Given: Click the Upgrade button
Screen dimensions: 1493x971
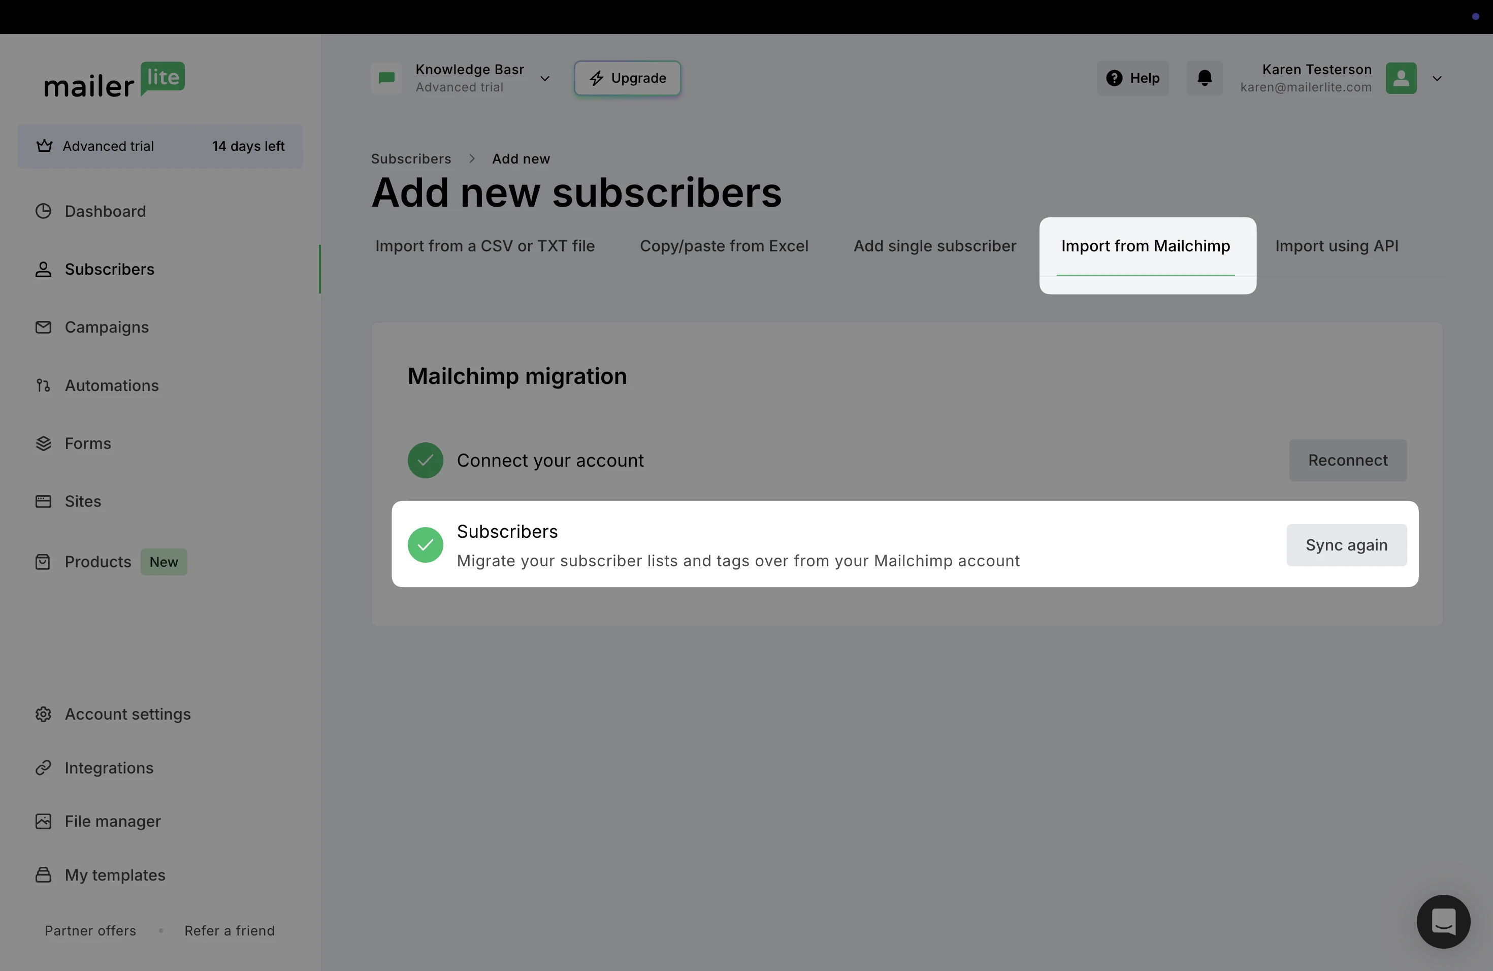Looking at the screenshot, I should tap(627, 78).
